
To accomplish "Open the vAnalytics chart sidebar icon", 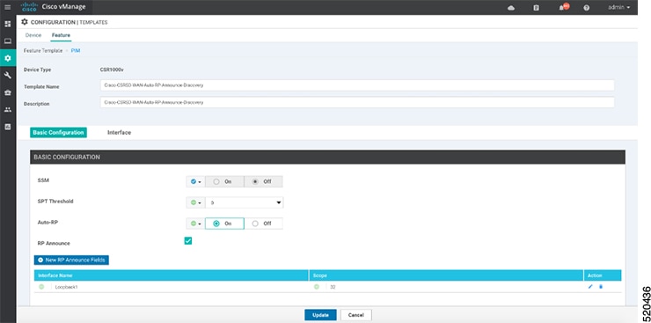I will tap(7, 127).
